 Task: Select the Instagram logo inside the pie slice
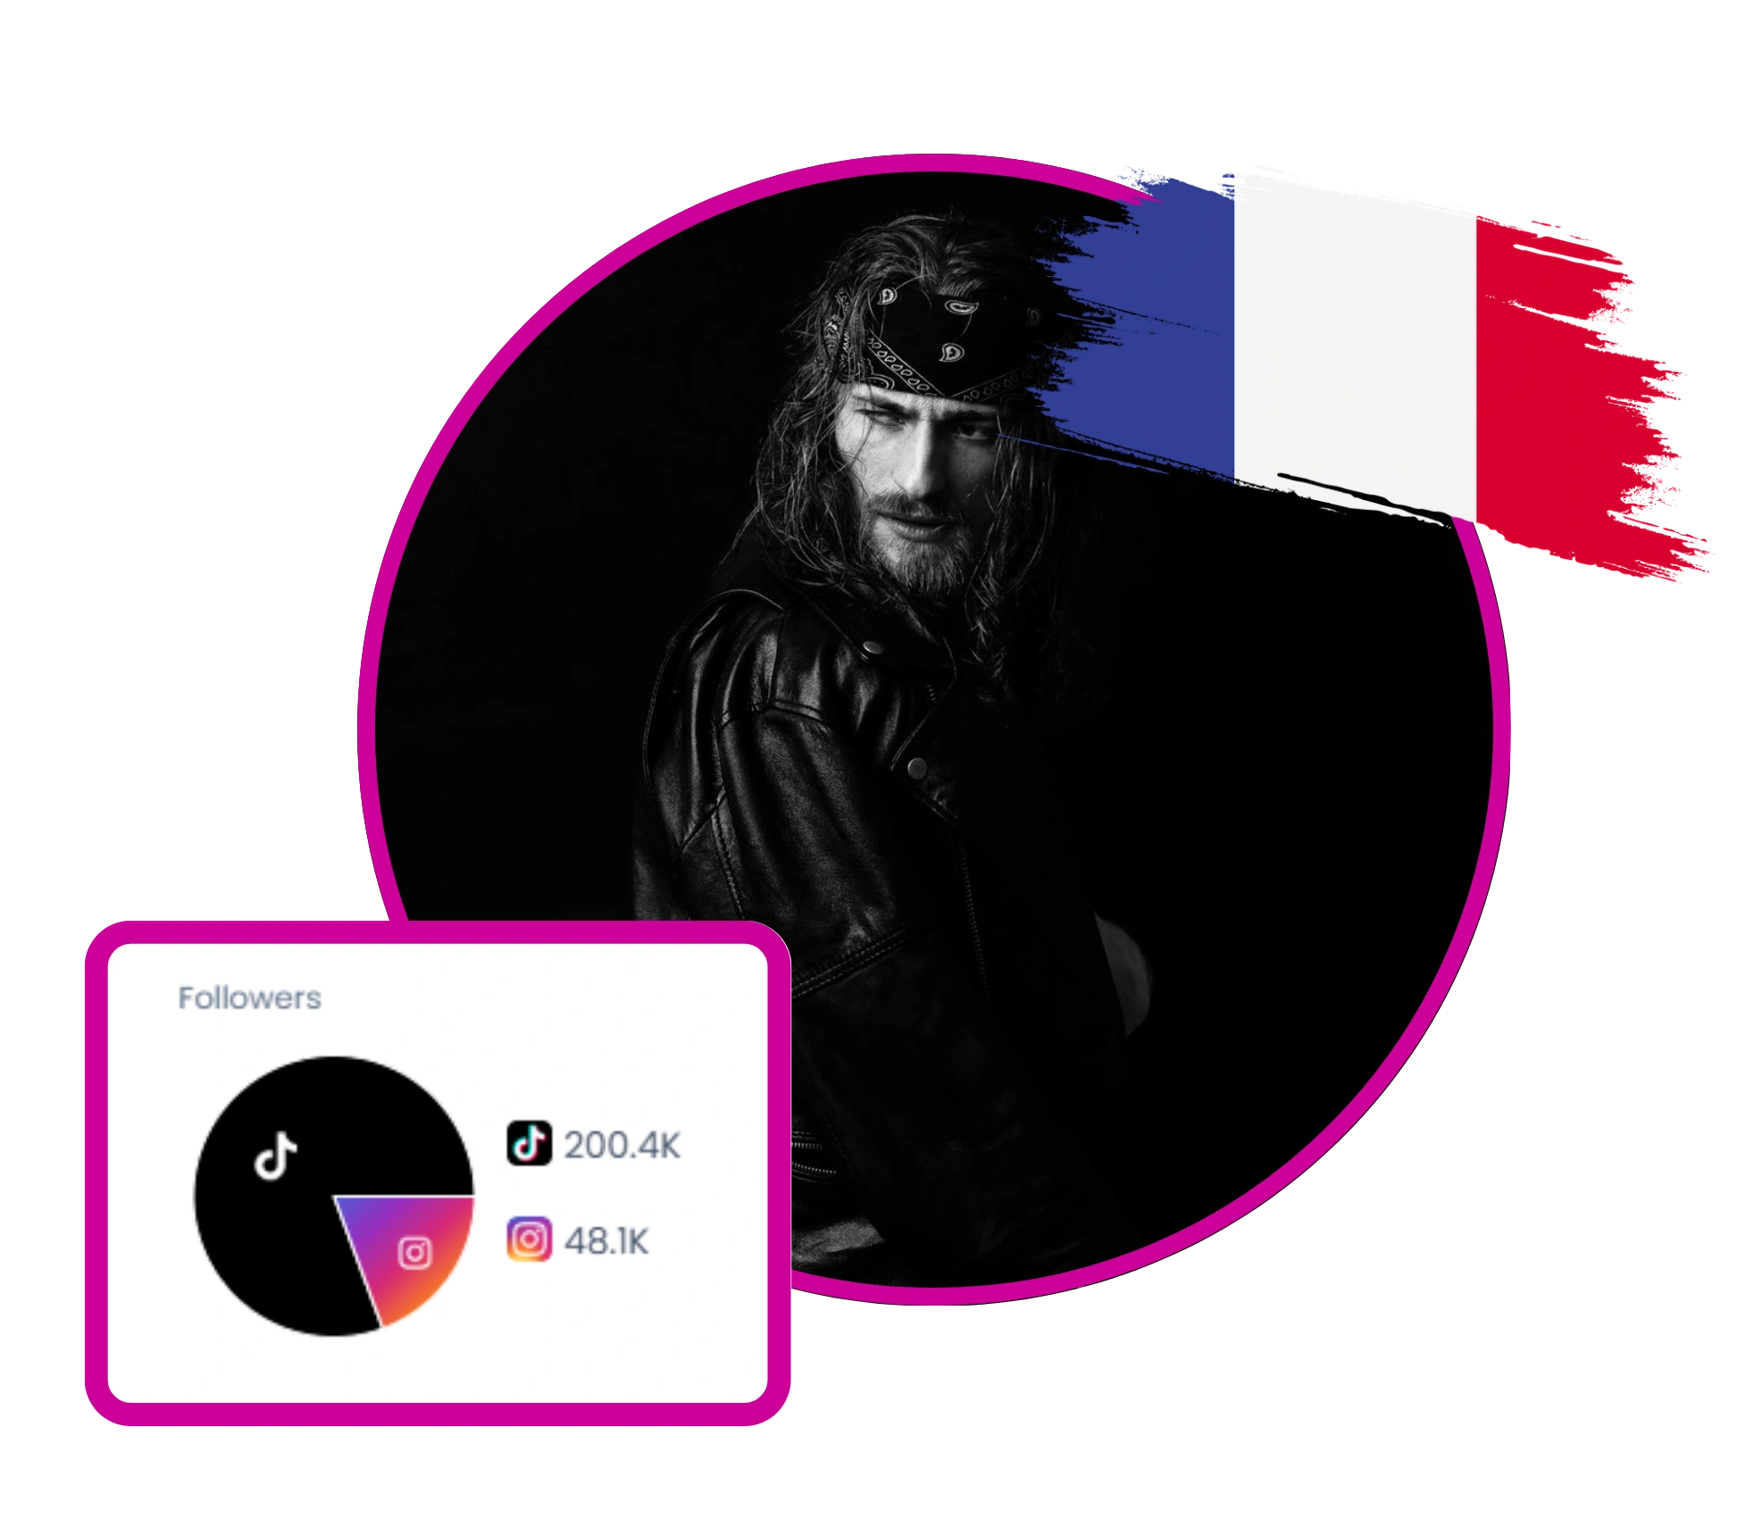pos(414,1253)
